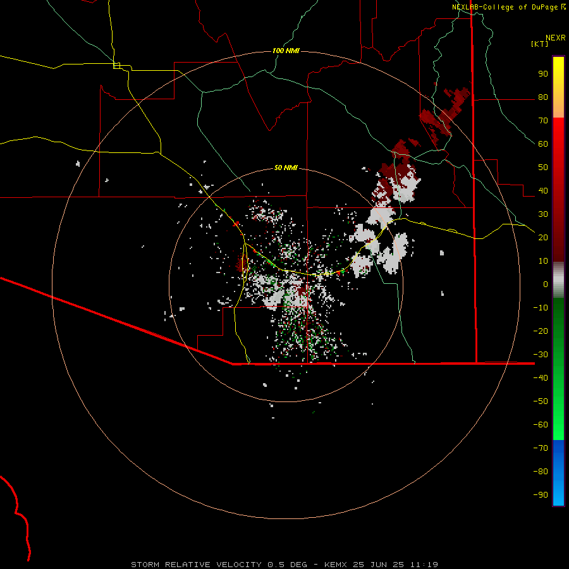
Task: Click the -90 value on velocity scale
Action: [541, 494]
